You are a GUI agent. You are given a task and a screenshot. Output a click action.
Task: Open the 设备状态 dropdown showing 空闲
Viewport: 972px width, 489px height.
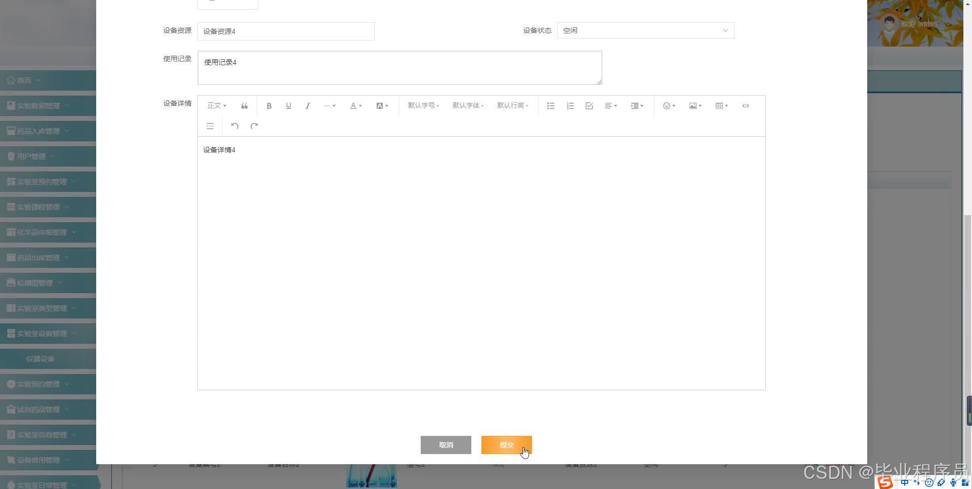click(645, 30)
